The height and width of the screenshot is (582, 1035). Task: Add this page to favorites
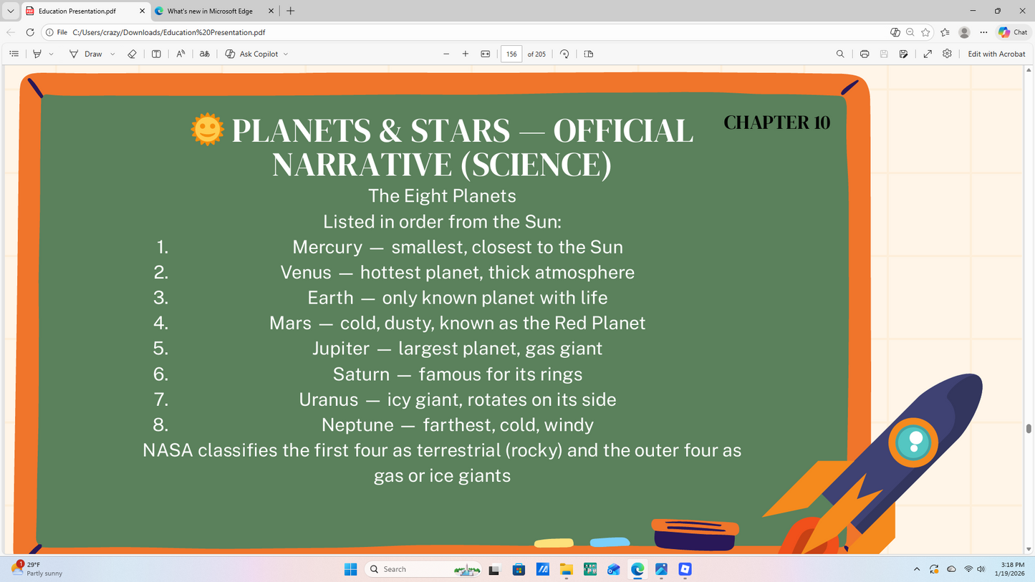926,32
